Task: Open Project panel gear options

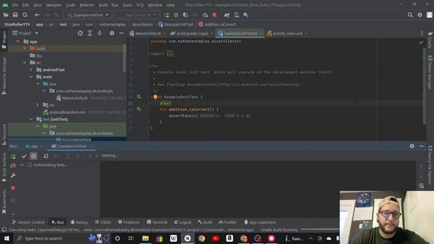Action: click(112, 33)
